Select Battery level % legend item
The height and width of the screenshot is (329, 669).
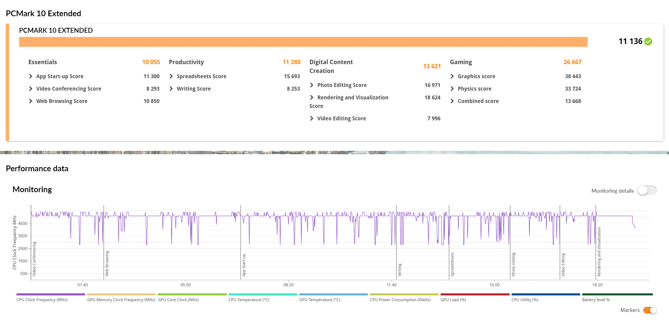coord(596,300)
